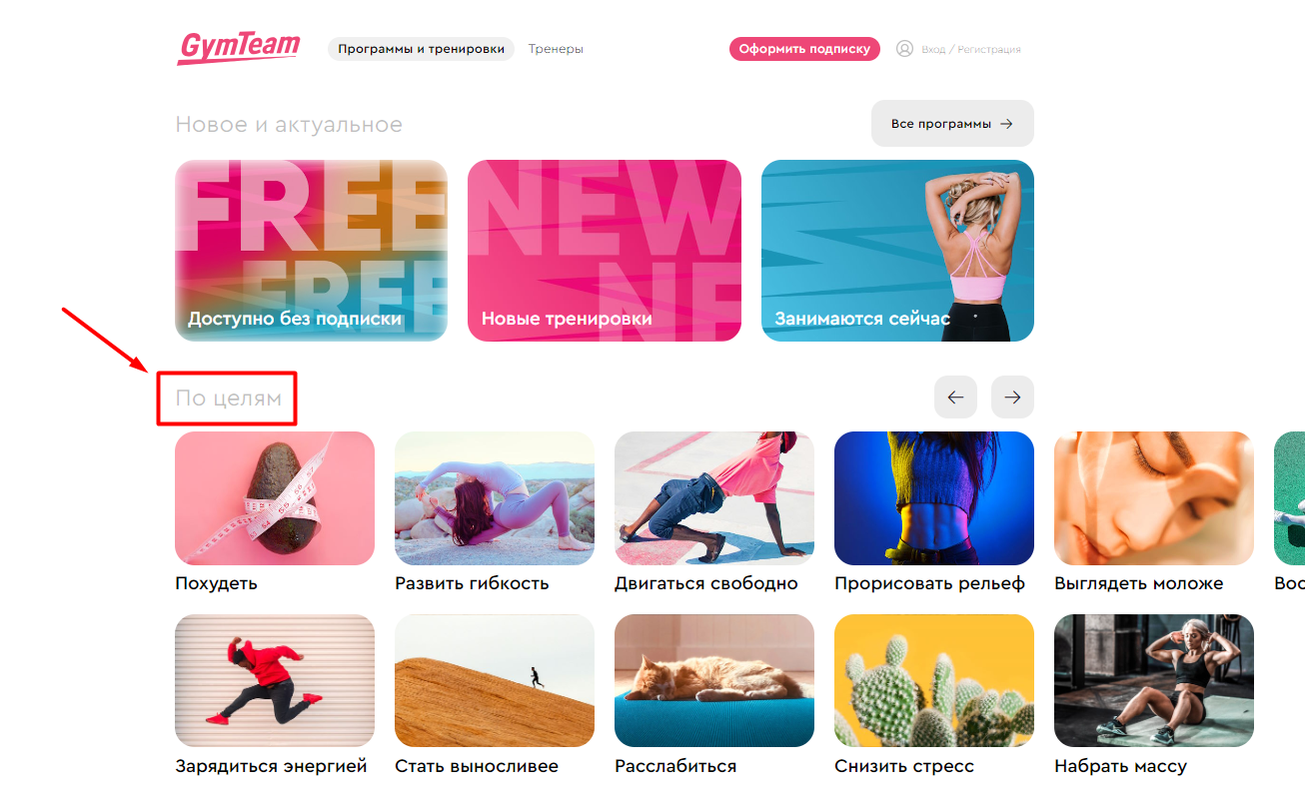Open the Вход / Регистрация link

pos(970,49)
